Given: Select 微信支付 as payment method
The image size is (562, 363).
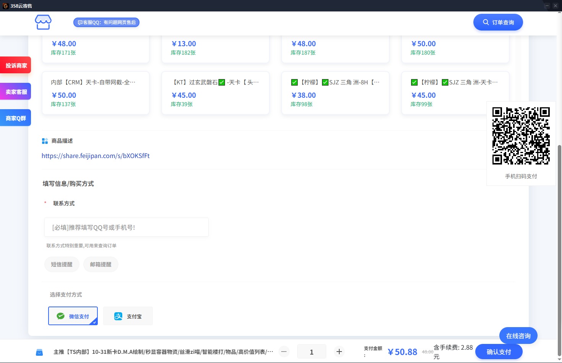Looking at the screenshot, I should (x=73, y=316).
